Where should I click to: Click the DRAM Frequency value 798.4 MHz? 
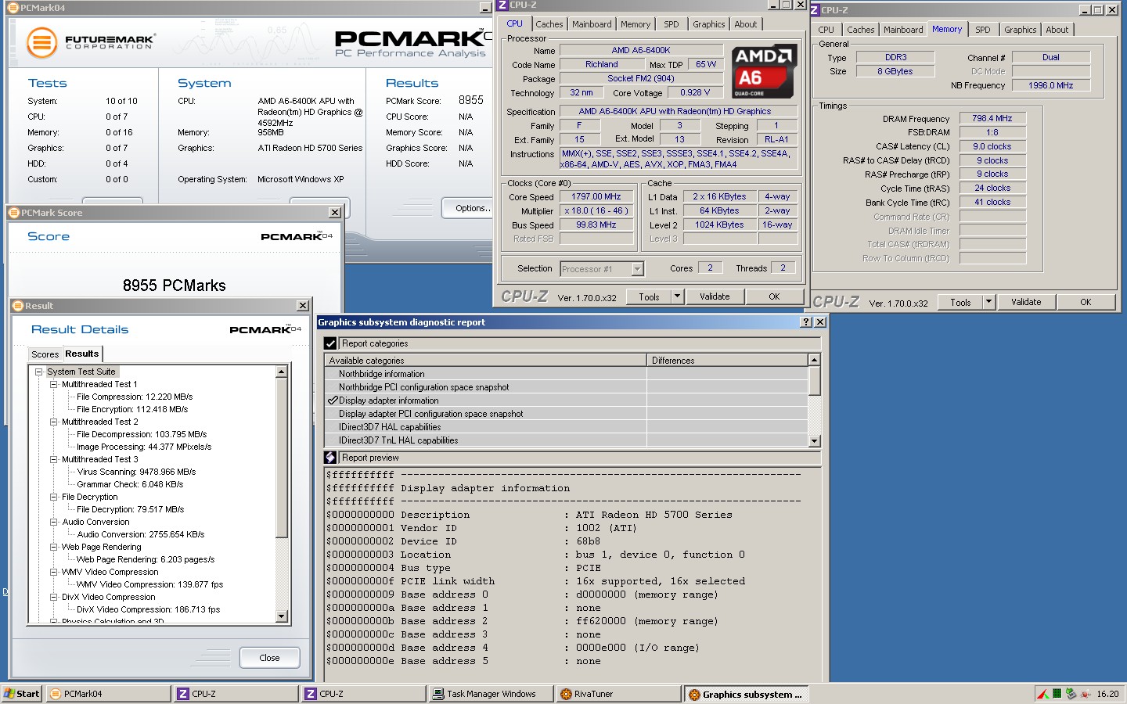pyautogui.click(x=992, y=119)
